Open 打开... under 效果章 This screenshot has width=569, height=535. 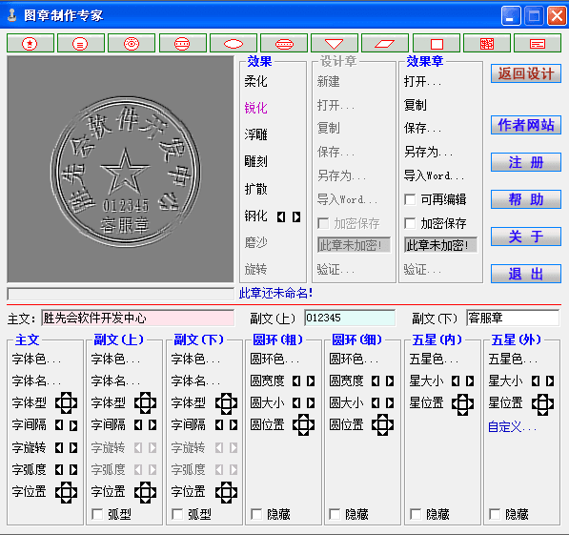click(x=422, y=81)
